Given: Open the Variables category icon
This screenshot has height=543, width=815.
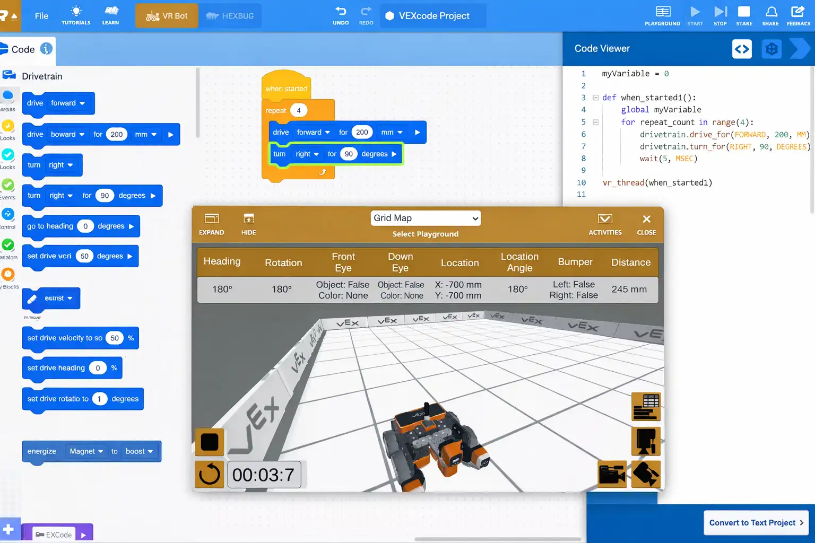Looking at the screenshot, I should tap(8, 245).
